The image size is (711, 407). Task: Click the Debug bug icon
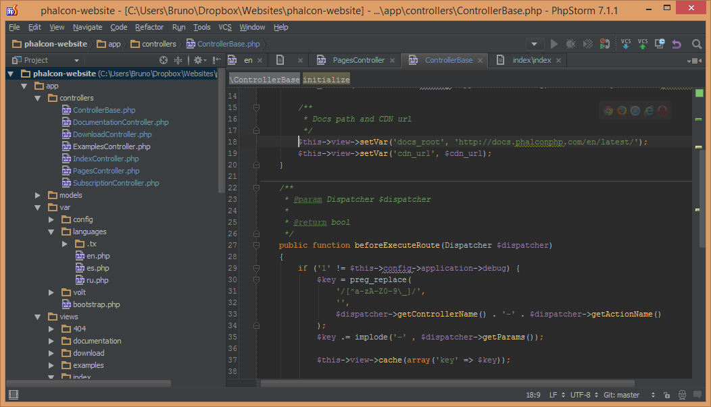tap(571, 44)
